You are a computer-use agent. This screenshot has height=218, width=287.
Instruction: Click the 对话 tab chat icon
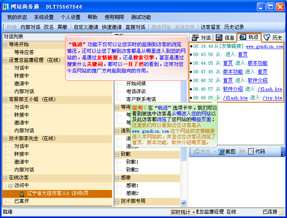(195, 38)
